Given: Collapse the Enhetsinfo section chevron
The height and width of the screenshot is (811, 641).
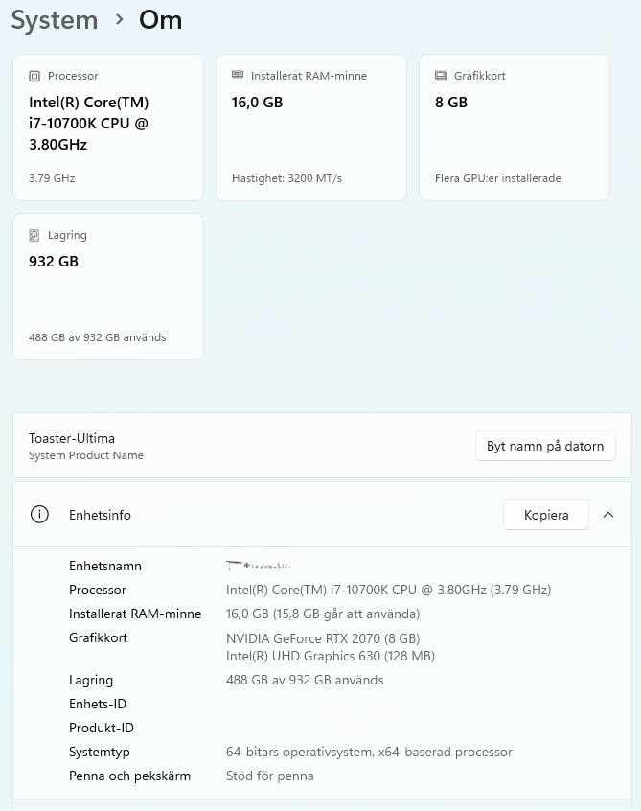Looking at the screenshot, I should pos(608,515).
